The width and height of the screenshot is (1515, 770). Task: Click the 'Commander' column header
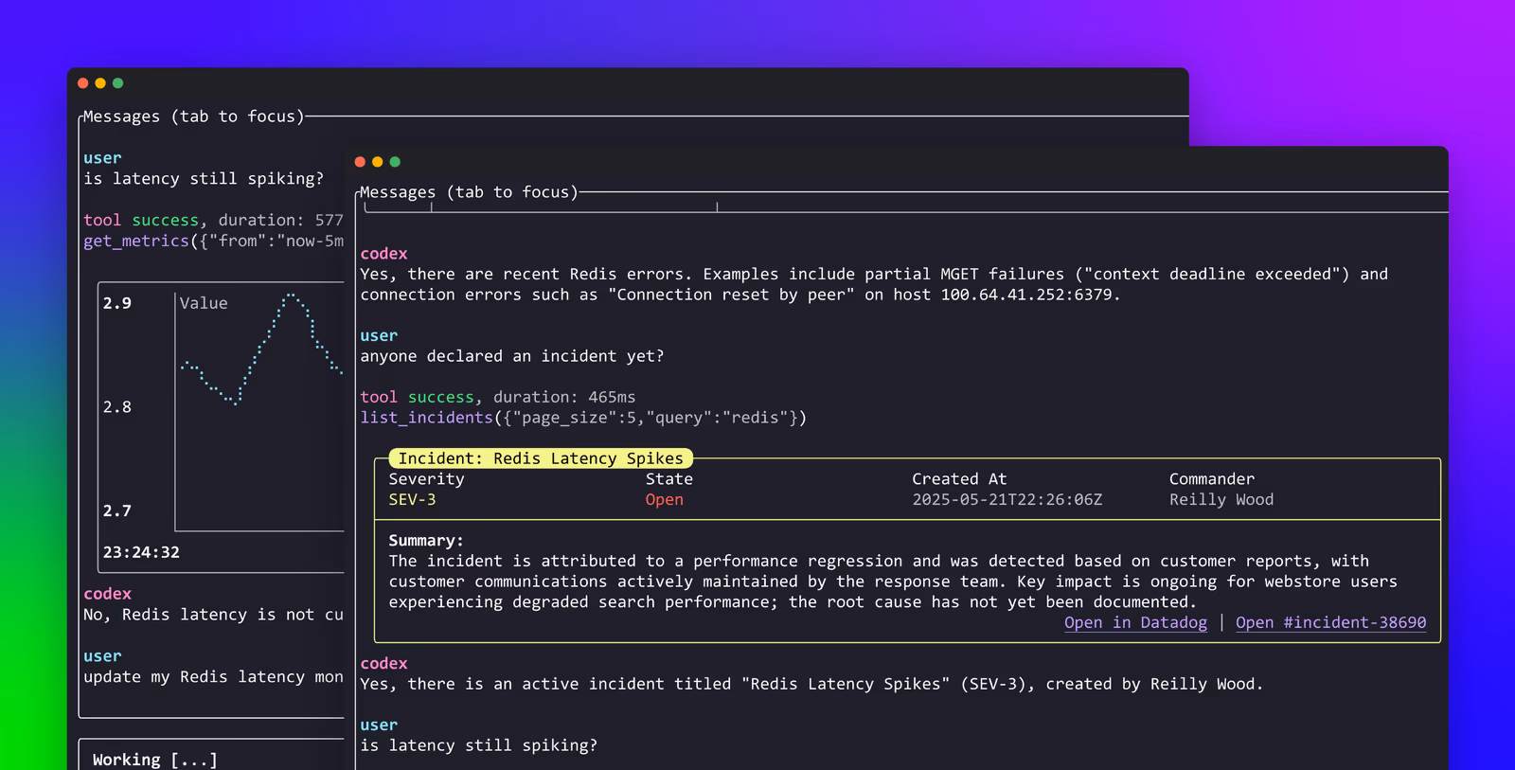coord(1212,479)
